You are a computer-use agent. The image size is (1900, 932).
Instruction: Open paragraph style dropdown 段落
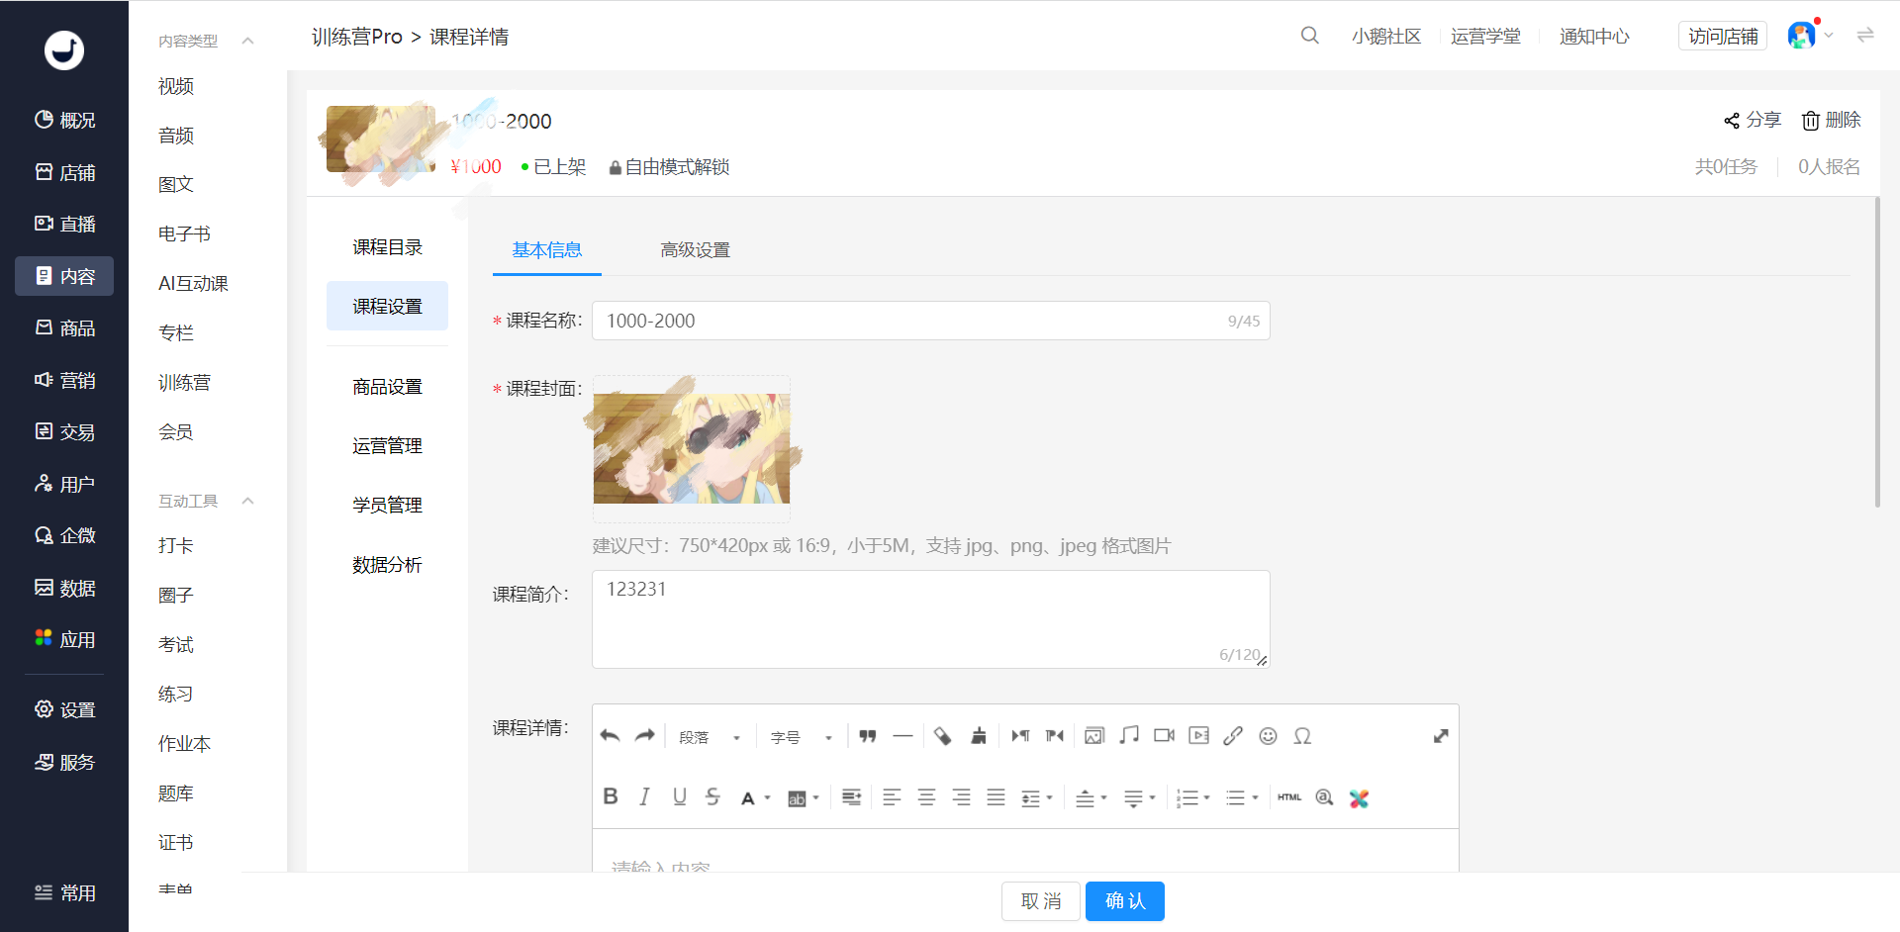click(x=710, y=737)
